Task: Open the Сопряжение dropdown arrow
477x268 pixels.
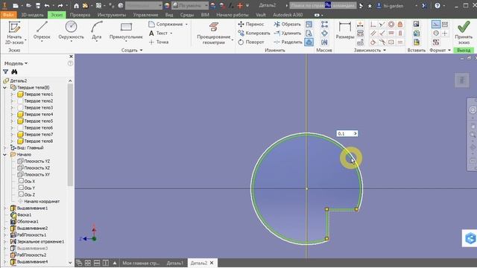Action: tap(186, 24)
